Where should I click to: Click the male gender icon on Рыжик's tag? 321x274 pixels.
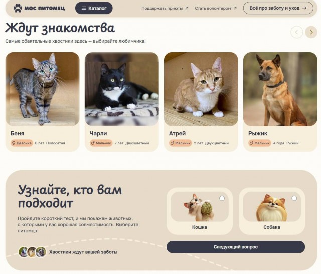pos(251,143)
